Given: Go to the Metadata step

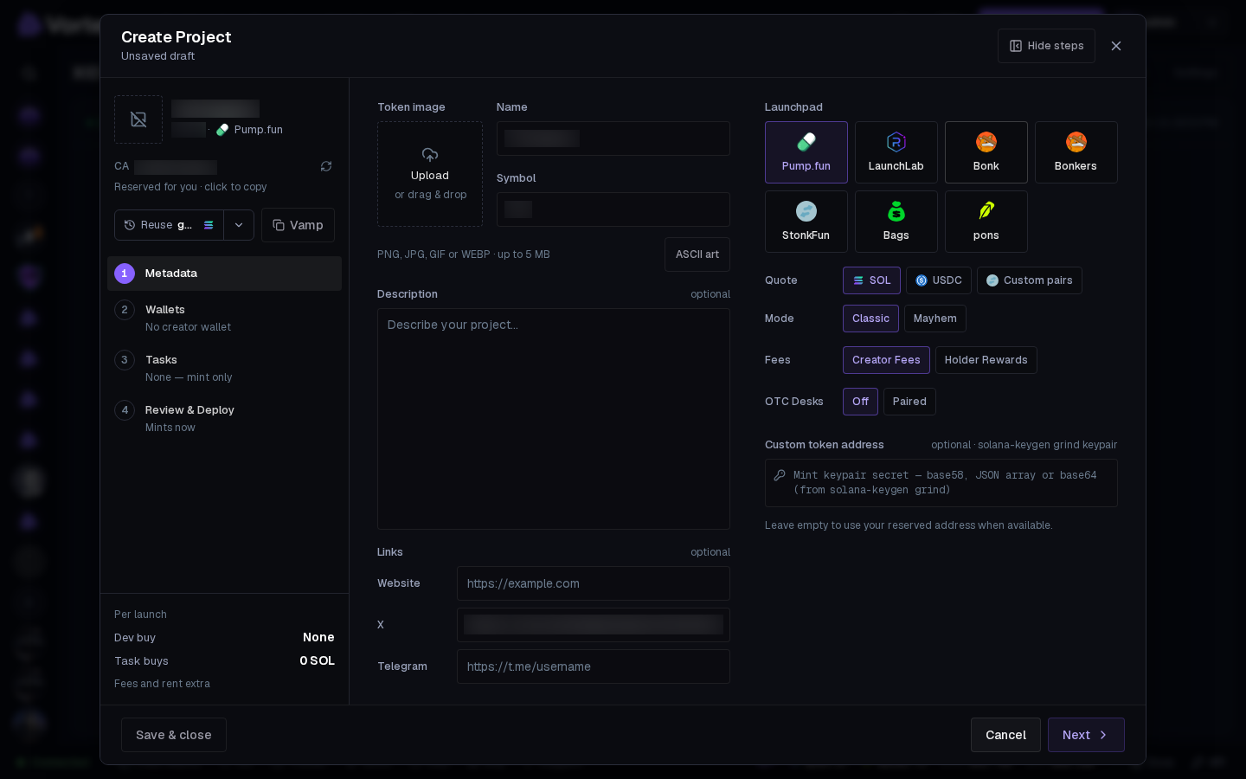Looking at the screenshot, I should coord(224,274).
